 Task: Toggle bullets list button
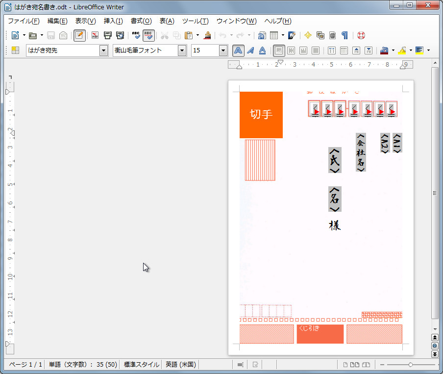(x=344, y=50)
